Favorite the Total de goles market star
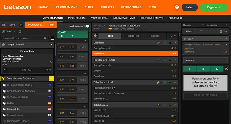The image size is (231, 124). click(170, 105)
